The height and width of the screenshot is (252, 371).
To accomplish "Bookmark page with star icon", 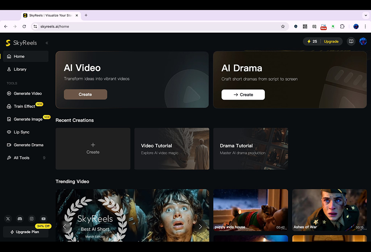I will (x=283, y=27).
